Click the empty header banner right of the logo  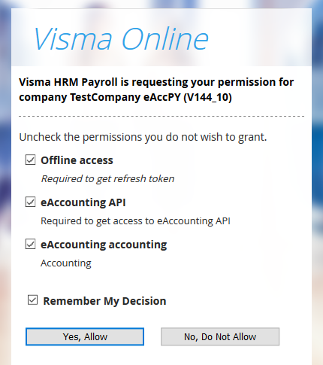[x=261, y=38]
